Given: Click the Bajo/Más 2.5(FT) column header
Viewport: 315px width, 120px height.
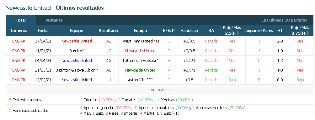Looking at the screenshot, I should click(x=232, y=31).
